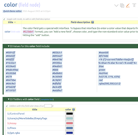Click the black color swatch for $:/ControlPanel
Image resolution: width=138 pixels, height=135 pixels.
click(x=69, y=113)
